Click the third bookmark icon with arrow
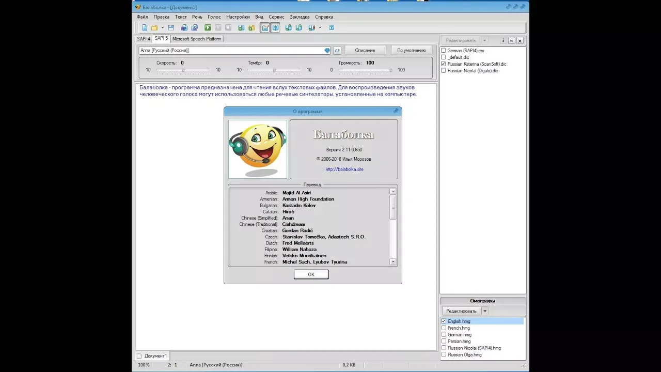Image resolution: width=661 pixels, height=372 pixels. tap(312, 28)
